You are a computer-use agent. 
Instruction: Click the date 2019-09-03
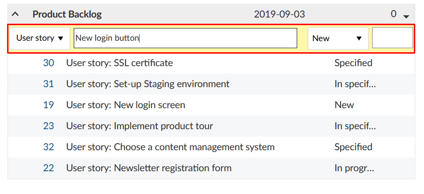[x=280, y=14]
